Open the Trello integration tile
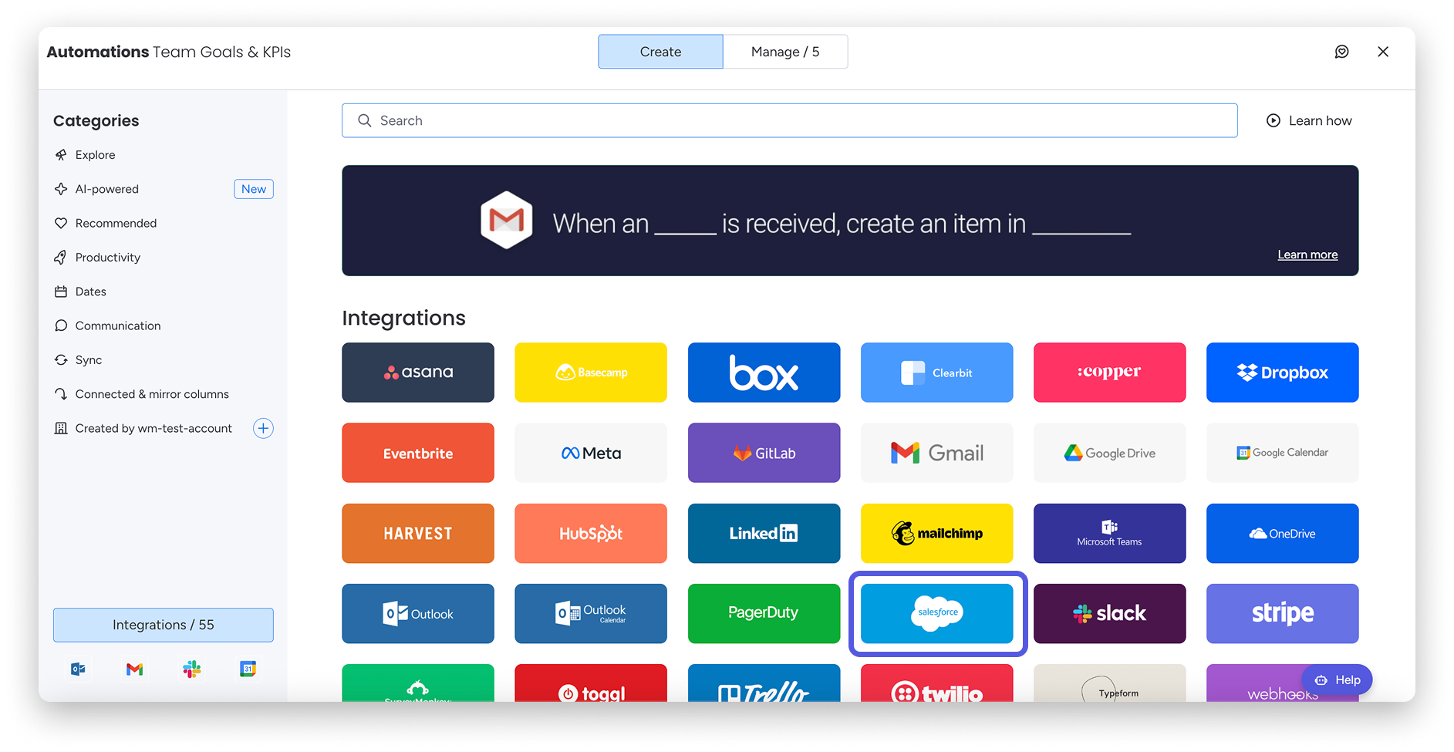Image resolution: width=1454 pixels, height=752 pixels. (764, 683)
